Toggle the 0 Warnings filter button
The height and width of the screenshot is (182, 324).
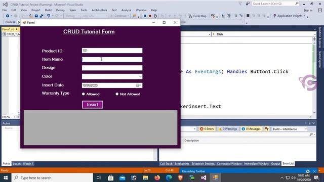tap(228, 129)
